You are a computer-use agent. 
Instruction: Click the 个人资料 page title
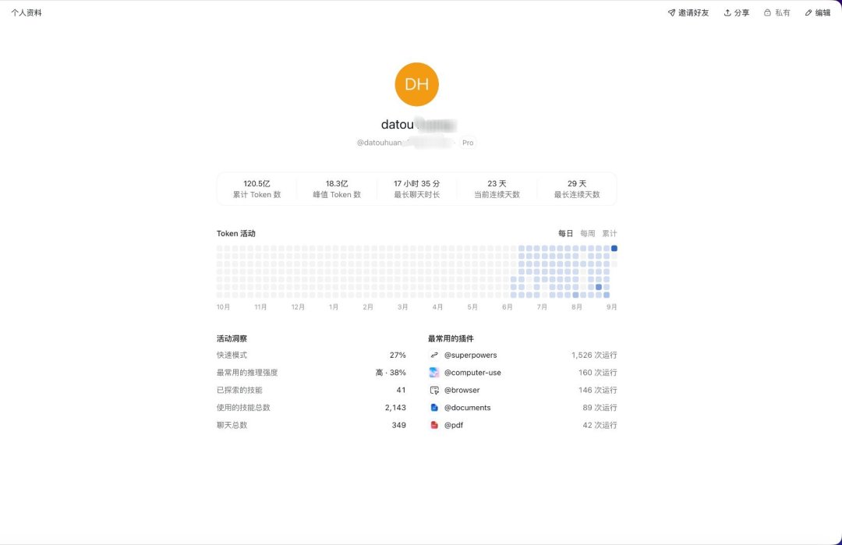point(27,13)
